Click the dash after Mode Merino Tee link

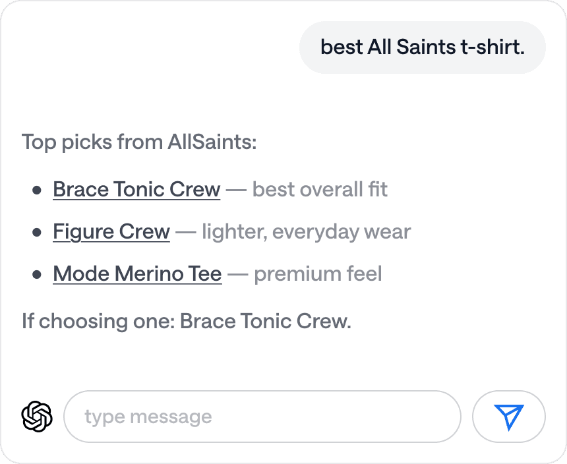coord(237,274)
